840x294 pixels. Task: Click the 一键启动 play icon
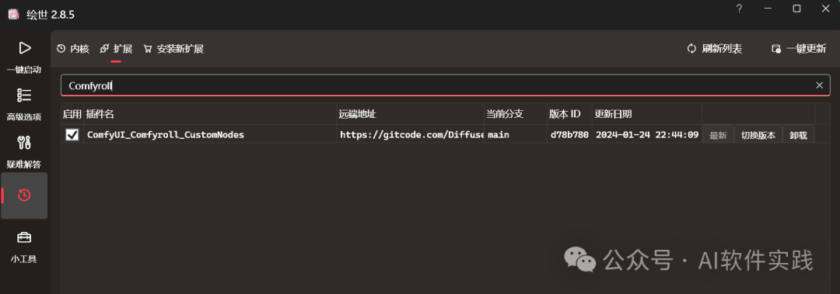24,48
